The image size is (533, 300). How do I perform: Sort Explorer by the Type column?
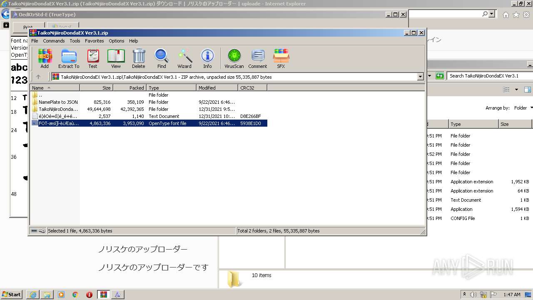(473, 124)
